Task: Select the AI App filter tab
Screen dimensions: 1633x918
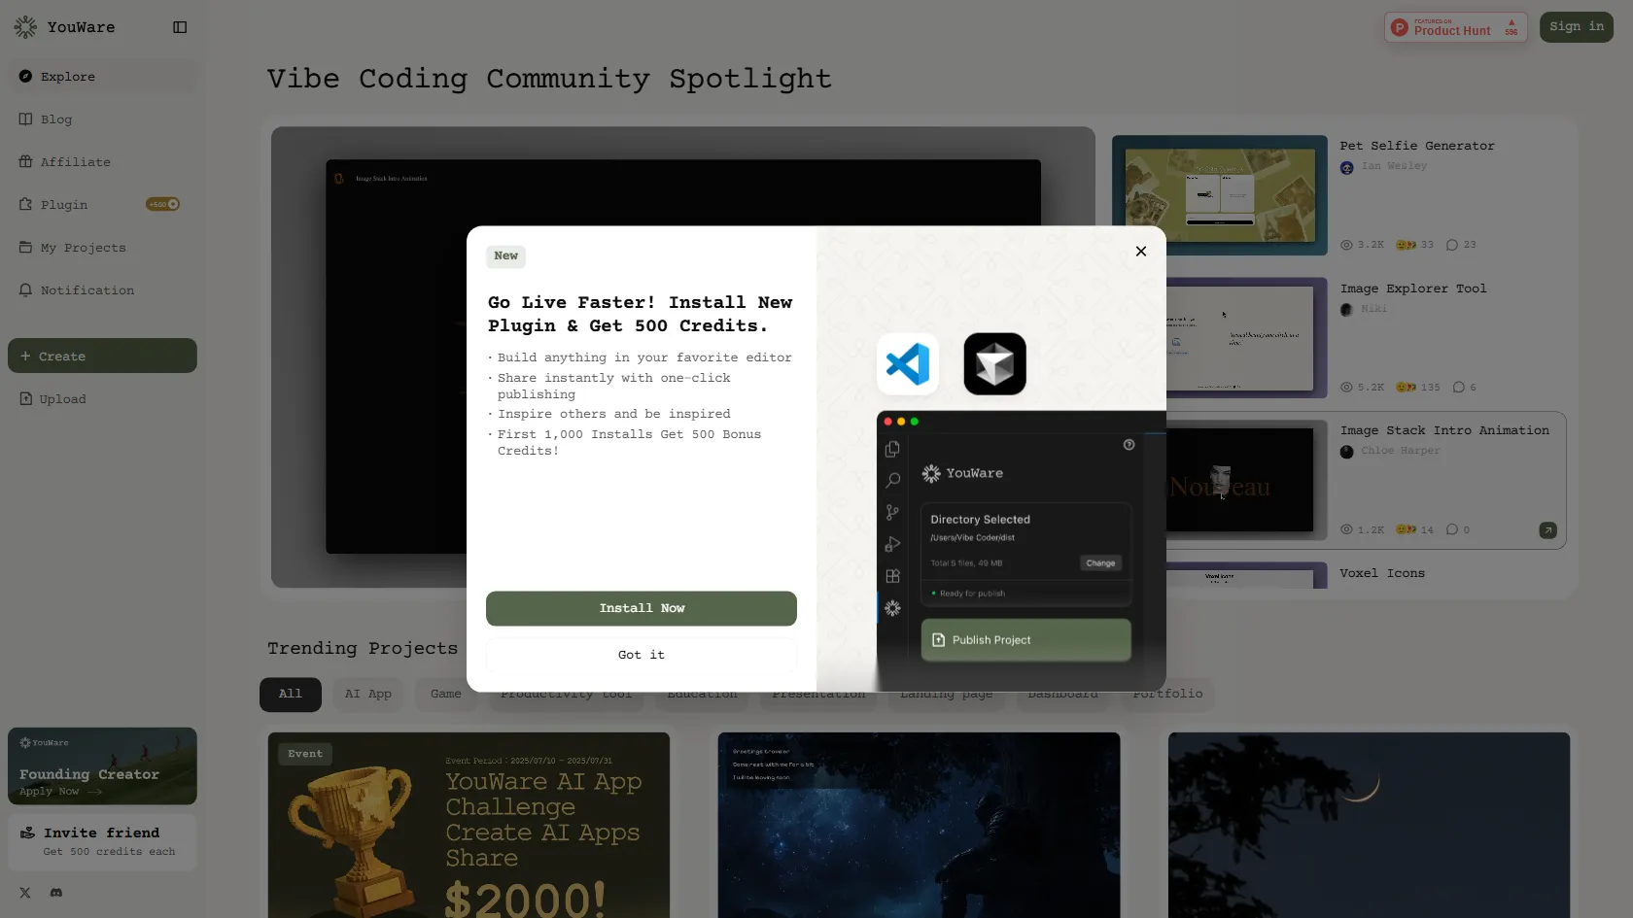Action: click(x=368, y=695)
